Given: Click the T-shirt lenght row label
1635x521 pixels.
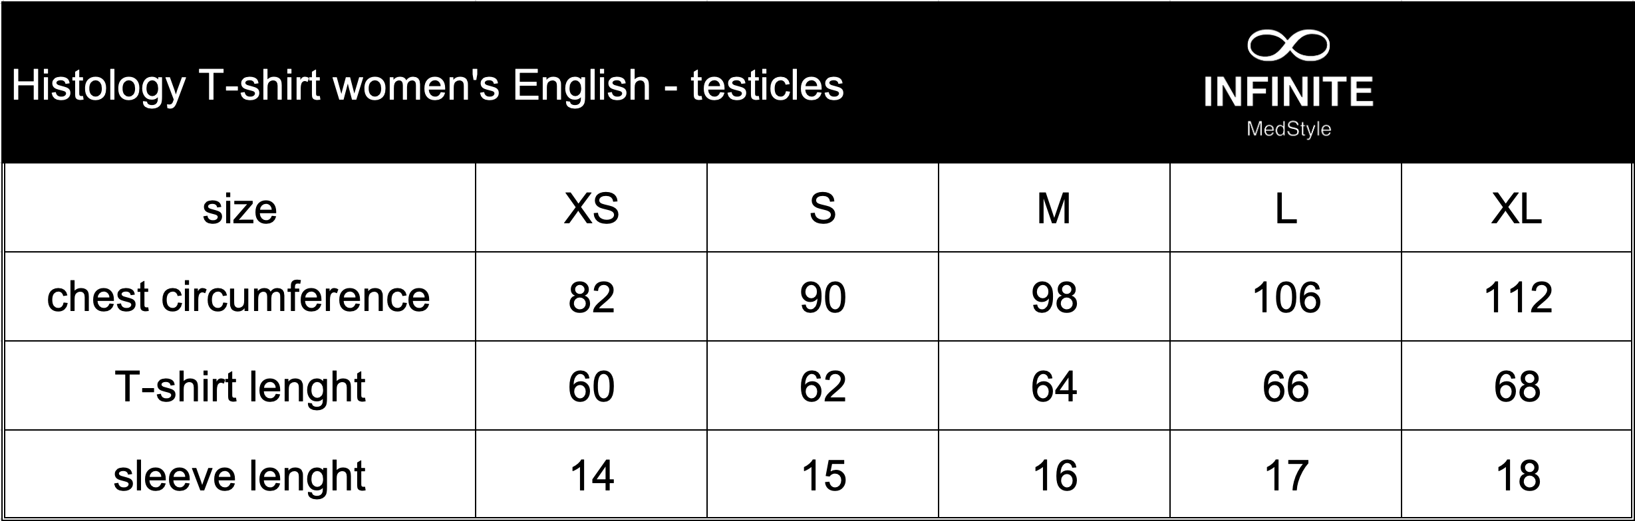Looking at the screenshot, I should pyautogui.click(x=239, y=386).
